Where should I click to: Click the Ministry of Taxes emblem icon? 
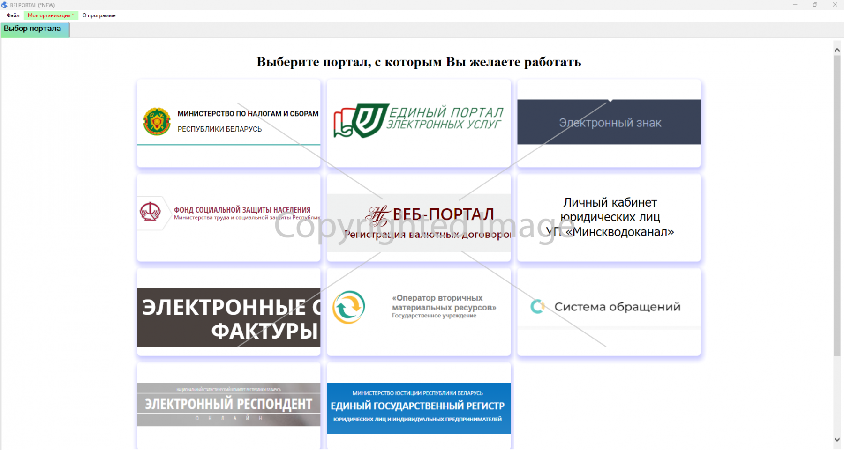[x=157, y=121]
